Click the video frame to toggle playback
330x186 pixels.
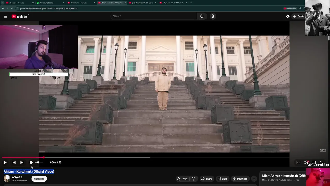pyautogui.click(x=164, y=94)
